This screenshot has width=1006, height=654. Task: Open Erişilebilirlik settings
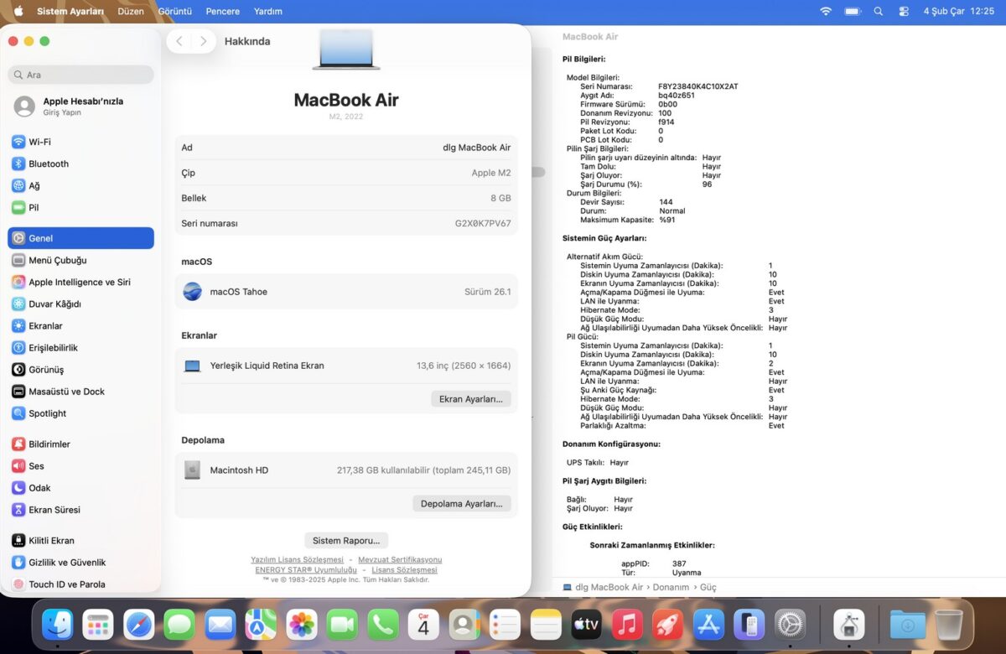coord(80,347)
